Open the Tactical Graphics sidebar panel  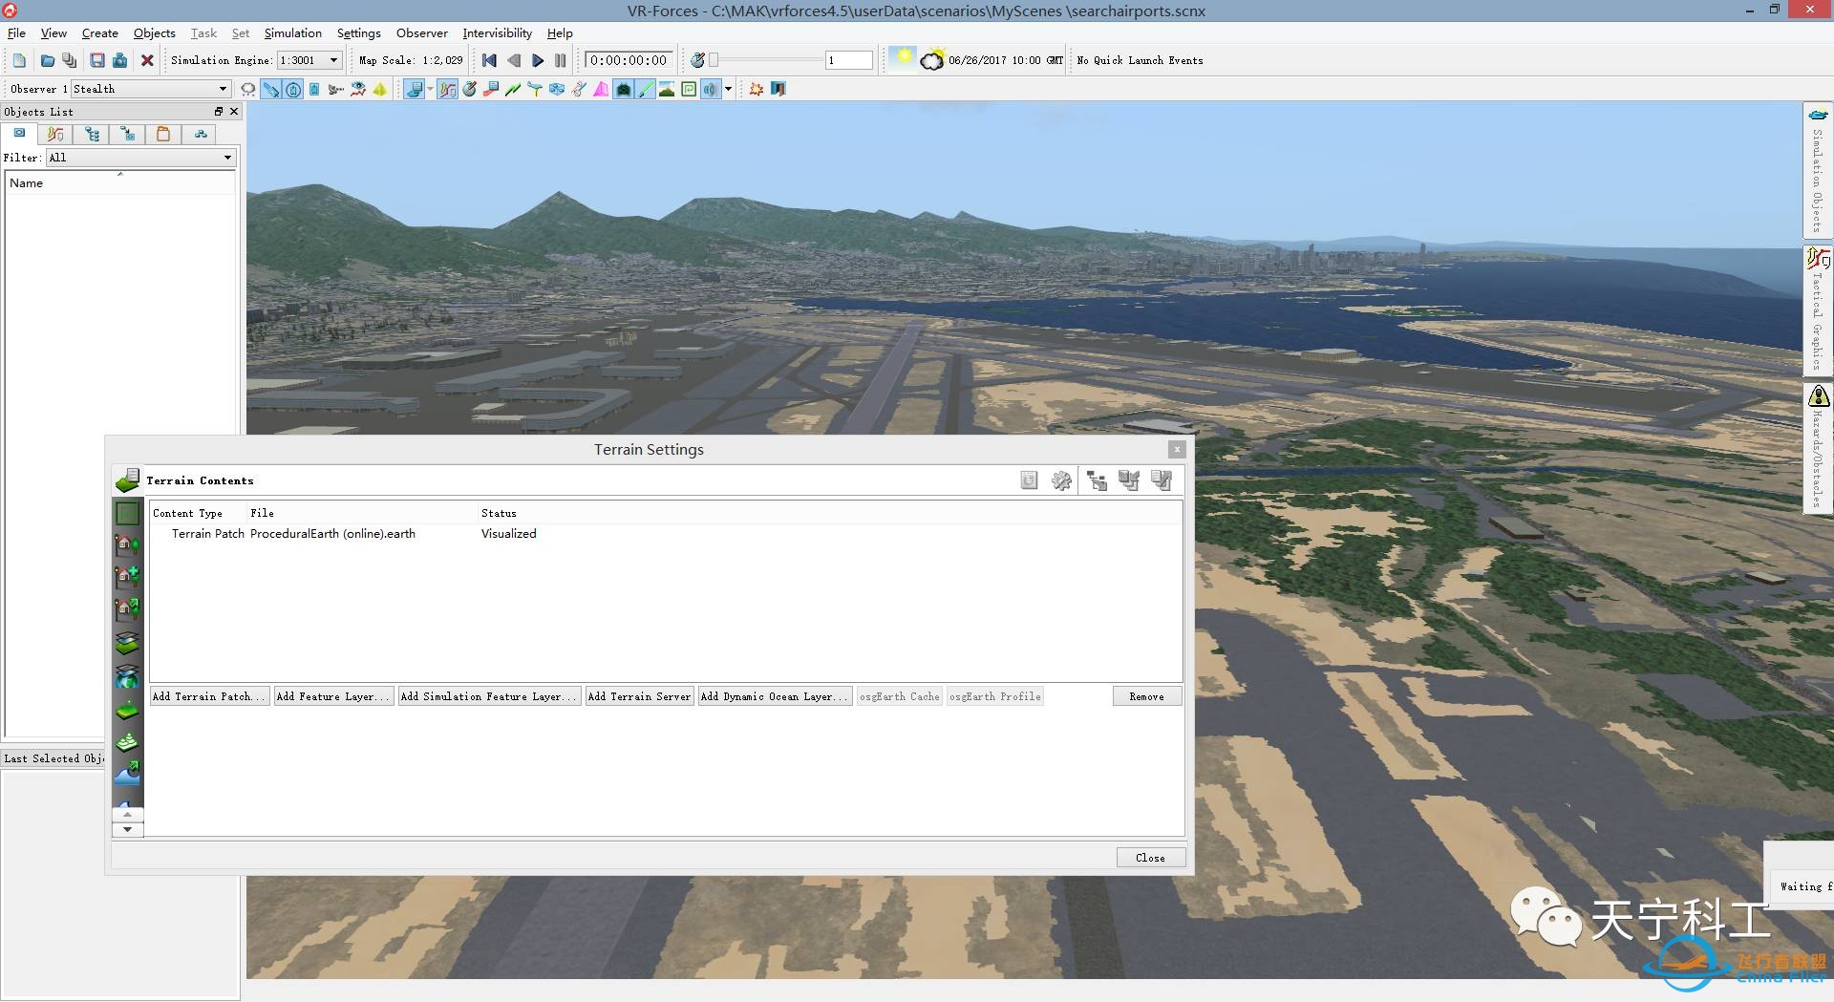pos(1819,306)
